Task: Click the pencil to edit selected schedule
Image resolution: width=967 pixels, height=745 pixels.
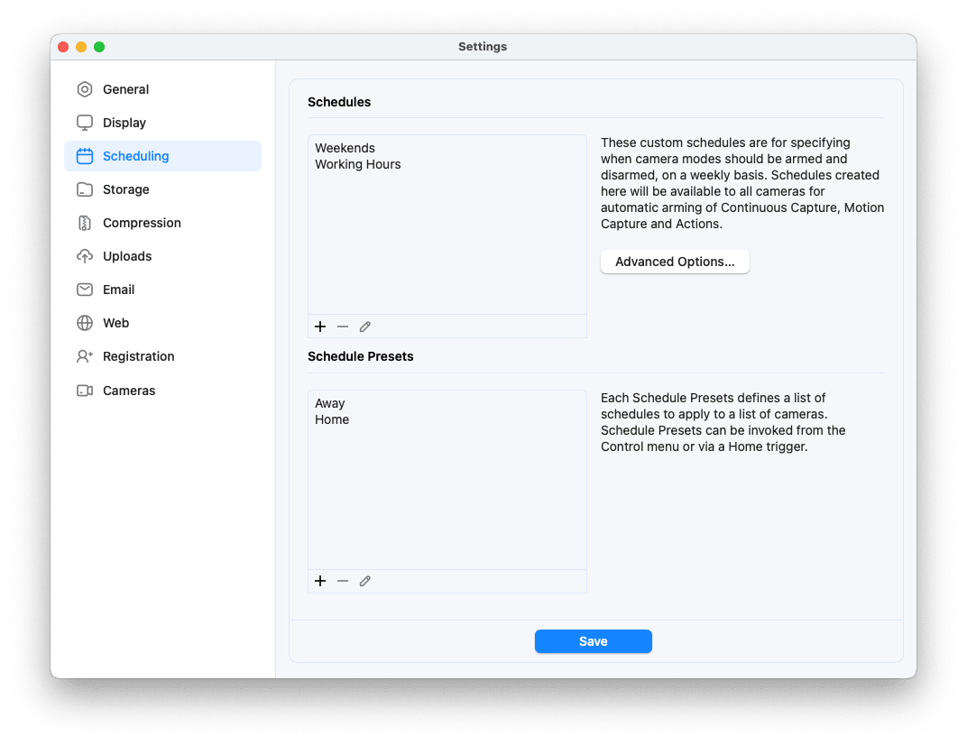Action: (365, 327)
